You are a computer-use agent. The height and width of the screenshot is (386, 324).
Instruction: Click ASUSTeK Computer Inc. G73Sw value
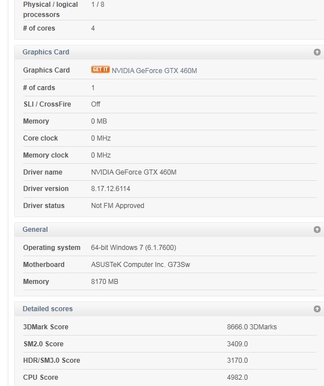pyautogui.click(x=140, y=265)
